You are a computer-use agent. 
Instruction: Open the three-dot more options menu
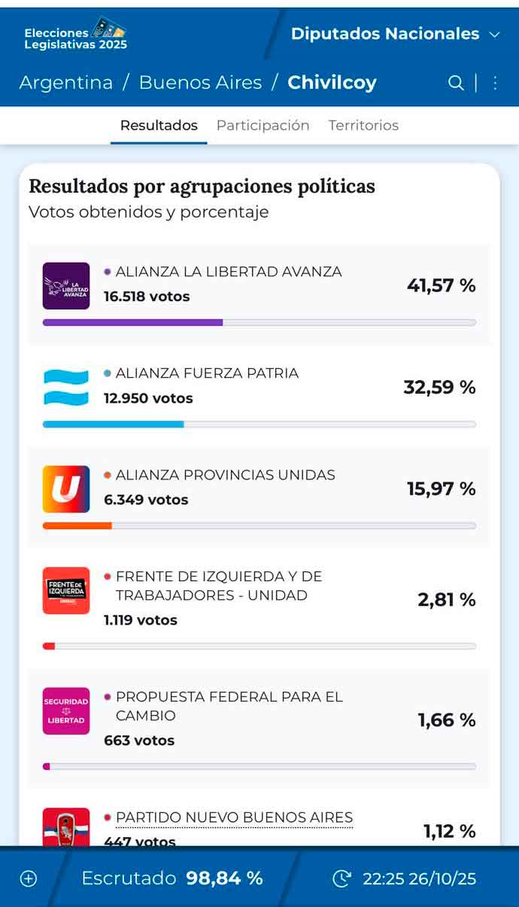pyautogui.click(x=495, y=83)
